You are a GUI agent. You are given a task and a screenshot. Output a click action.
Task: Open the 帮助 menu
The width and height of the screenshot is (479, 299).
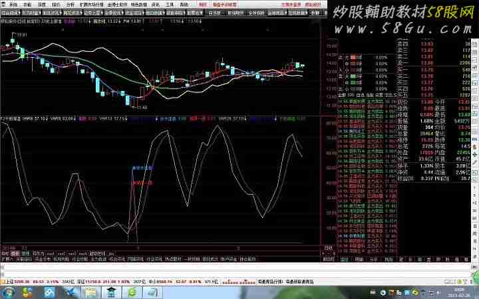[184, 5]
